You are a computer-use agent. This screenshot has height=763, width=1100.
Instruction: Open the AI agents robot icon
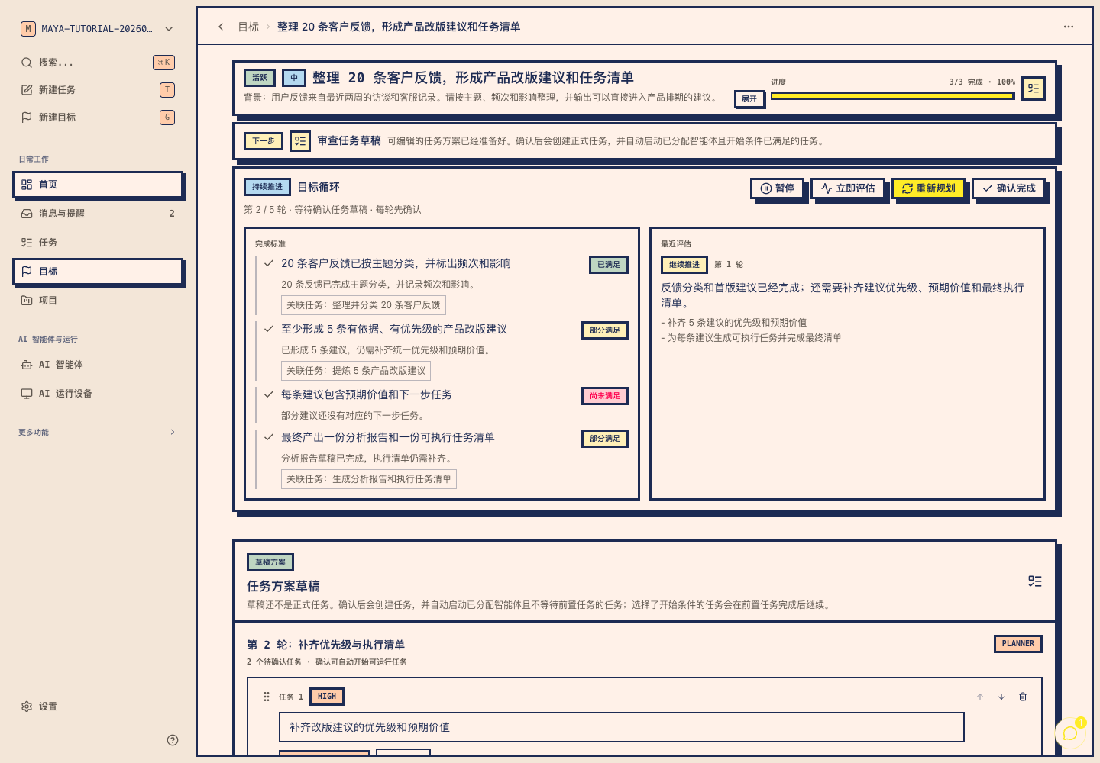coord(27,365)
